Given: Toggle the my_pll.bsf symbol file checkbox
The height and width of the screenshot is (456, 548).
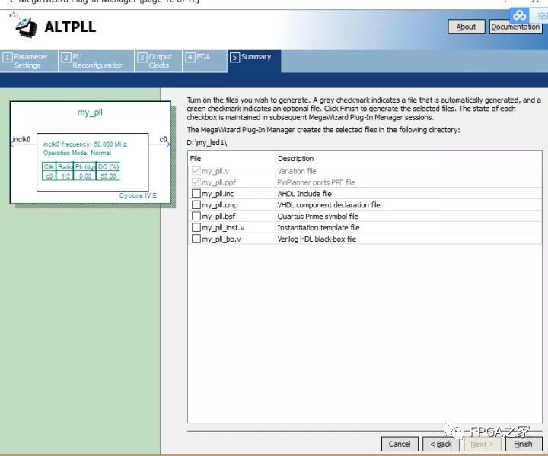Looking at the screenshot, I should click(x=196, y=217).
